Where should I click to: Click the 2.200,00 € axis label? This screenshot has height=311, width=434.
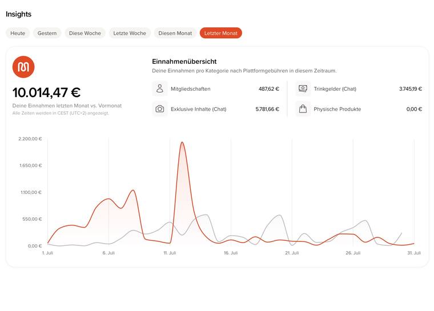coord(30,139)
